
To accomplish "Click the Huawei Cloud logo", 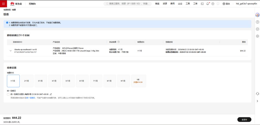I will 16,4.
